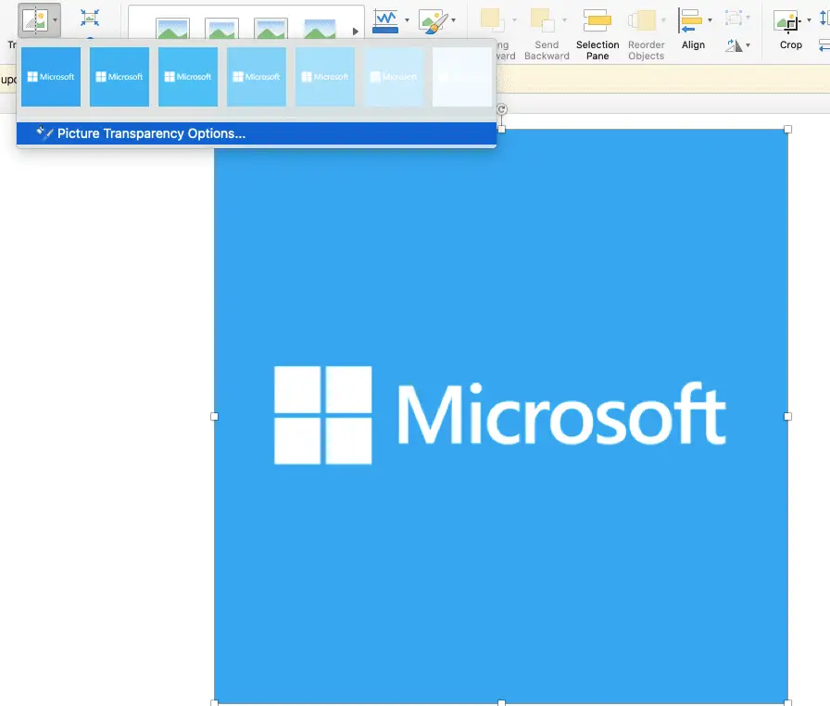This screenshot has width=830, height=706.
Task: Apply the second picture style thumbnail
Action: [x=221, y=29]
